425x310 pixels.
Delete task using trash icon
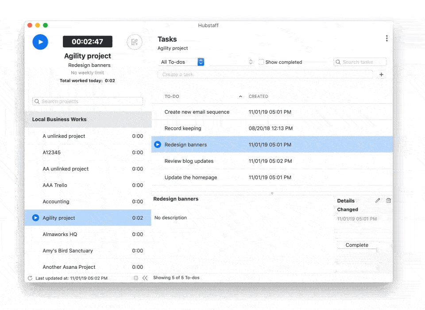(388, 201)
